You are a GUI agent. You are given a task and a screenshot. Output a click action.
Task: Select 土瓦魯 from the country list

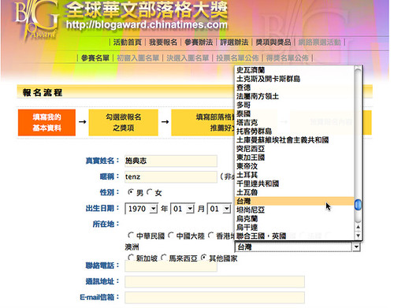[294, 192]
